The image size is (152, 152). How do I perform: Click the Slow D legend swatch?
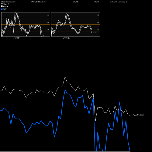click(2, 4)
